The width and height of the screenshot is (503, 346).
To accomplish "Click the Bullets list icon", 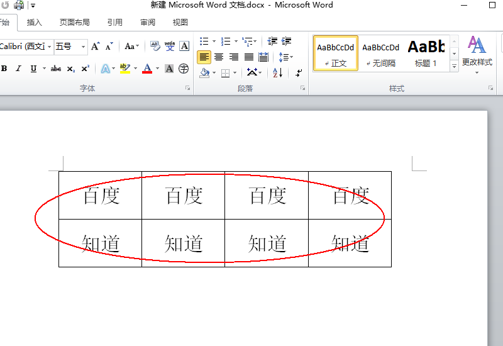I will (204, 41).
